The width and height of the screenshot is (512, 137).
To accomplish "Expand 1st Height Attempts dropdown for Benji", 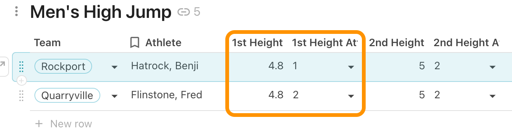I will point(351,67).
